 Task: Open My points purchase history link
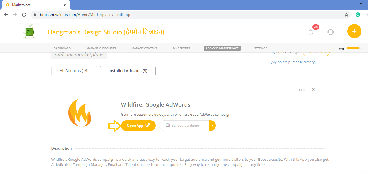click(293, 62)
